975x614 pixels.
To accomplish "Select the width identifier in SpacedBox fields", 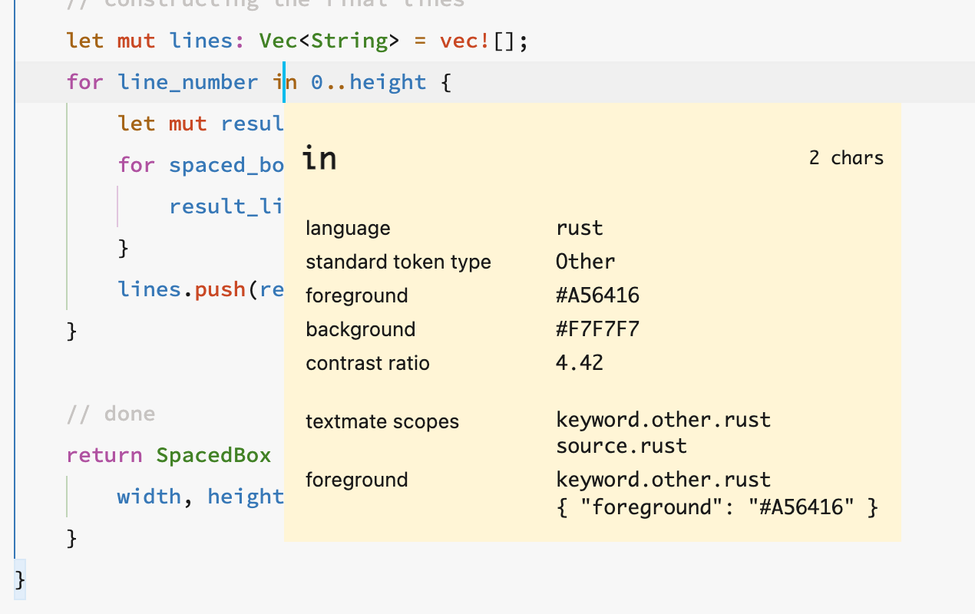I will 150,496.
